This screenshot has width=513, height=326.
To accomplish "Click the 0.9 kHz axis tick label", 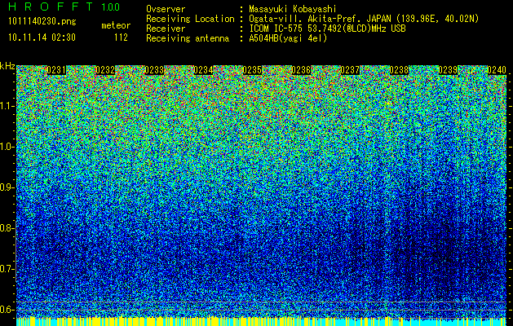I will [x=7, y=187].
